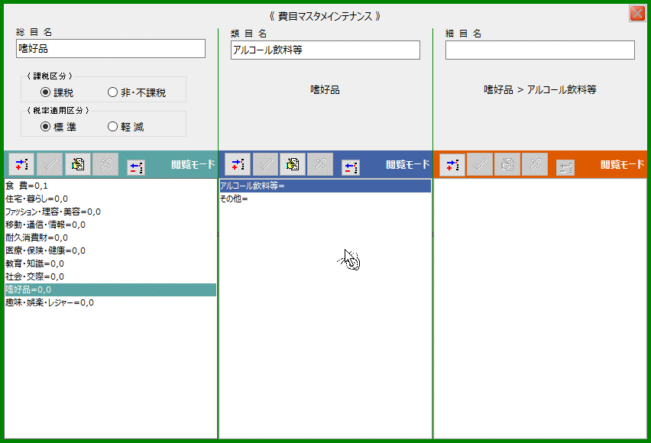The width and height of the screenshot is (651, 443).
Task: Select the 耐久消費財=0,0 row
Action: tap(111, 238)
